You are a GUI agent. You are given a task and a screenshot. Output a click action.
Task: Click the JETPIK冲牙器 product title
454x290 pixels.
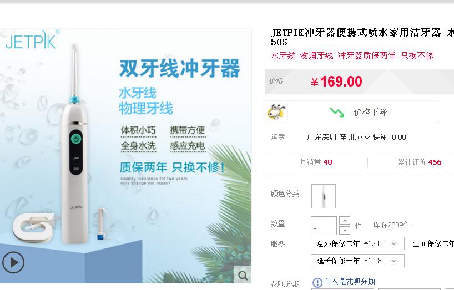click(362, 37)
